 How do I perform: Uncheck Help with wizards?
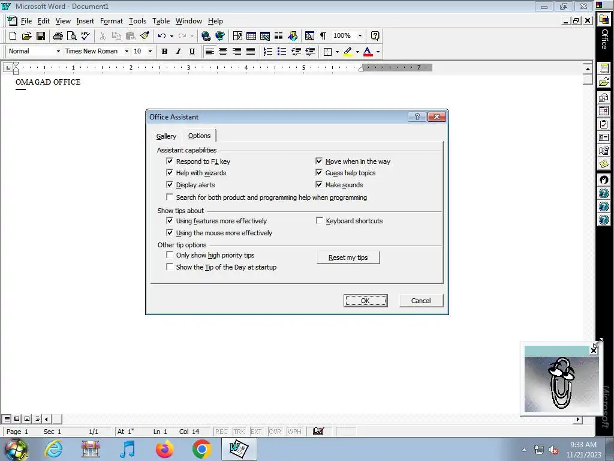tap(170, 172)
